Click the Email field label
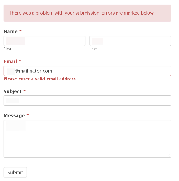The height and width of the screenshot is (181, 179). (10, 62)
